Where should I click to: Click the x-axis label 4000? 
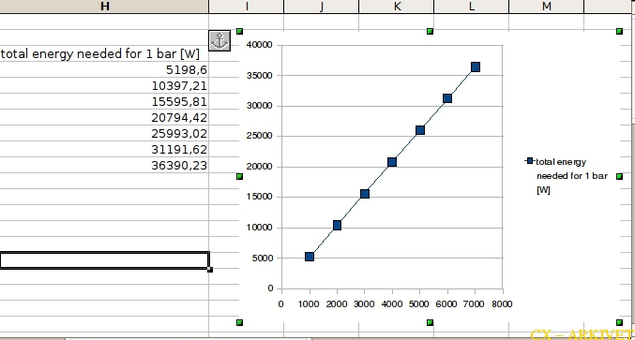(392, 304)
